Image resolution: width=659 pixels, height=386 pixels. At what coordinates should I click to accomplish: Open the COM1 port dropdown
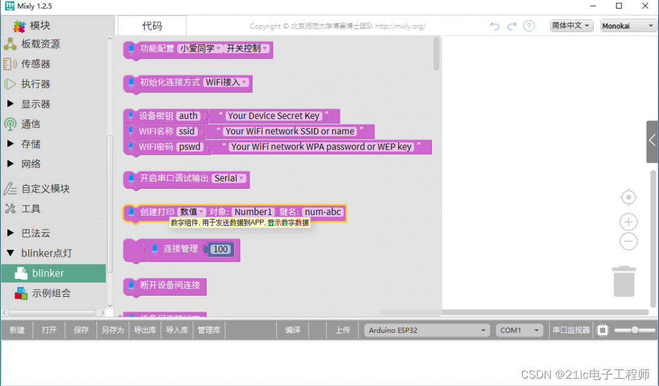(520, 330)
